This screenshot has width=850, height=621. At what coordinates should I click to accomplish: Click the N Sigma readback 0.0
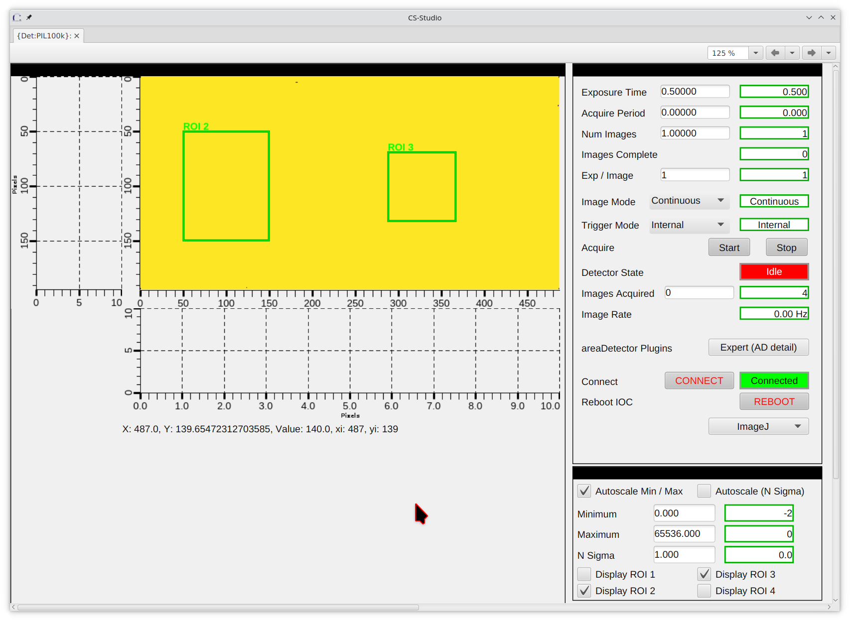click(x=759, y=555)
